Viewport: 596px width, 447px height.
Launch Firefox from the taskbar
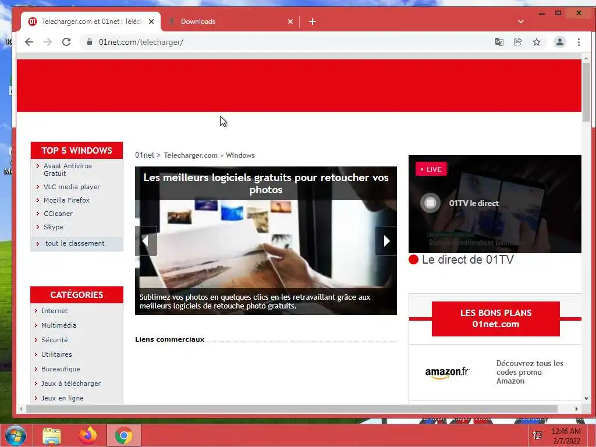(x=88, y=435)
